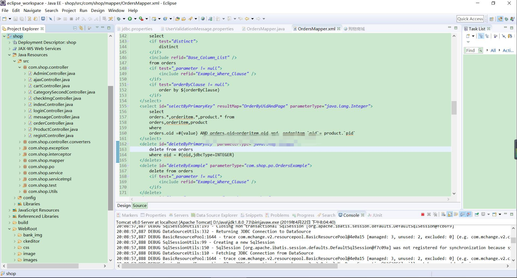Click Collapse All icon in Project Explorer
The image size is (517, 278).
click(x=75, y=28)
